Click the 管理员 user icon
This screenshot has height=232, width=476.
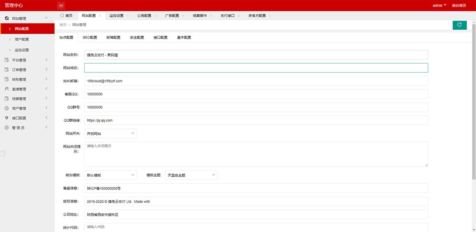coord(7,128)
